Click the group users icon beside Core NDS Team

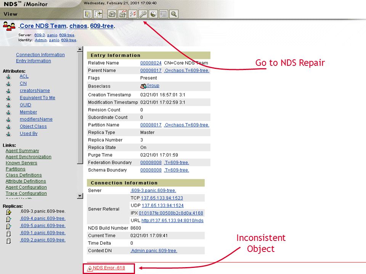coord(9,26)
